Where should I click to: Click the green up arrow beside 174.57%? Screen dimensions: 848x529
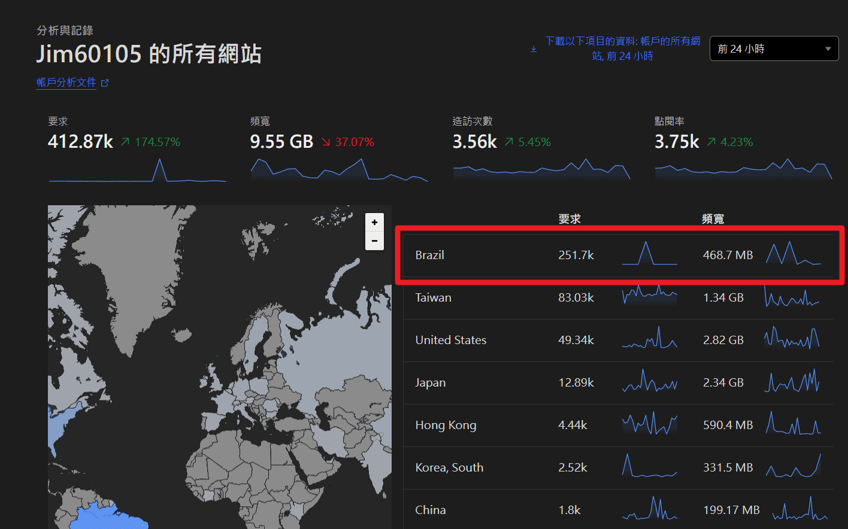point(125,142)
